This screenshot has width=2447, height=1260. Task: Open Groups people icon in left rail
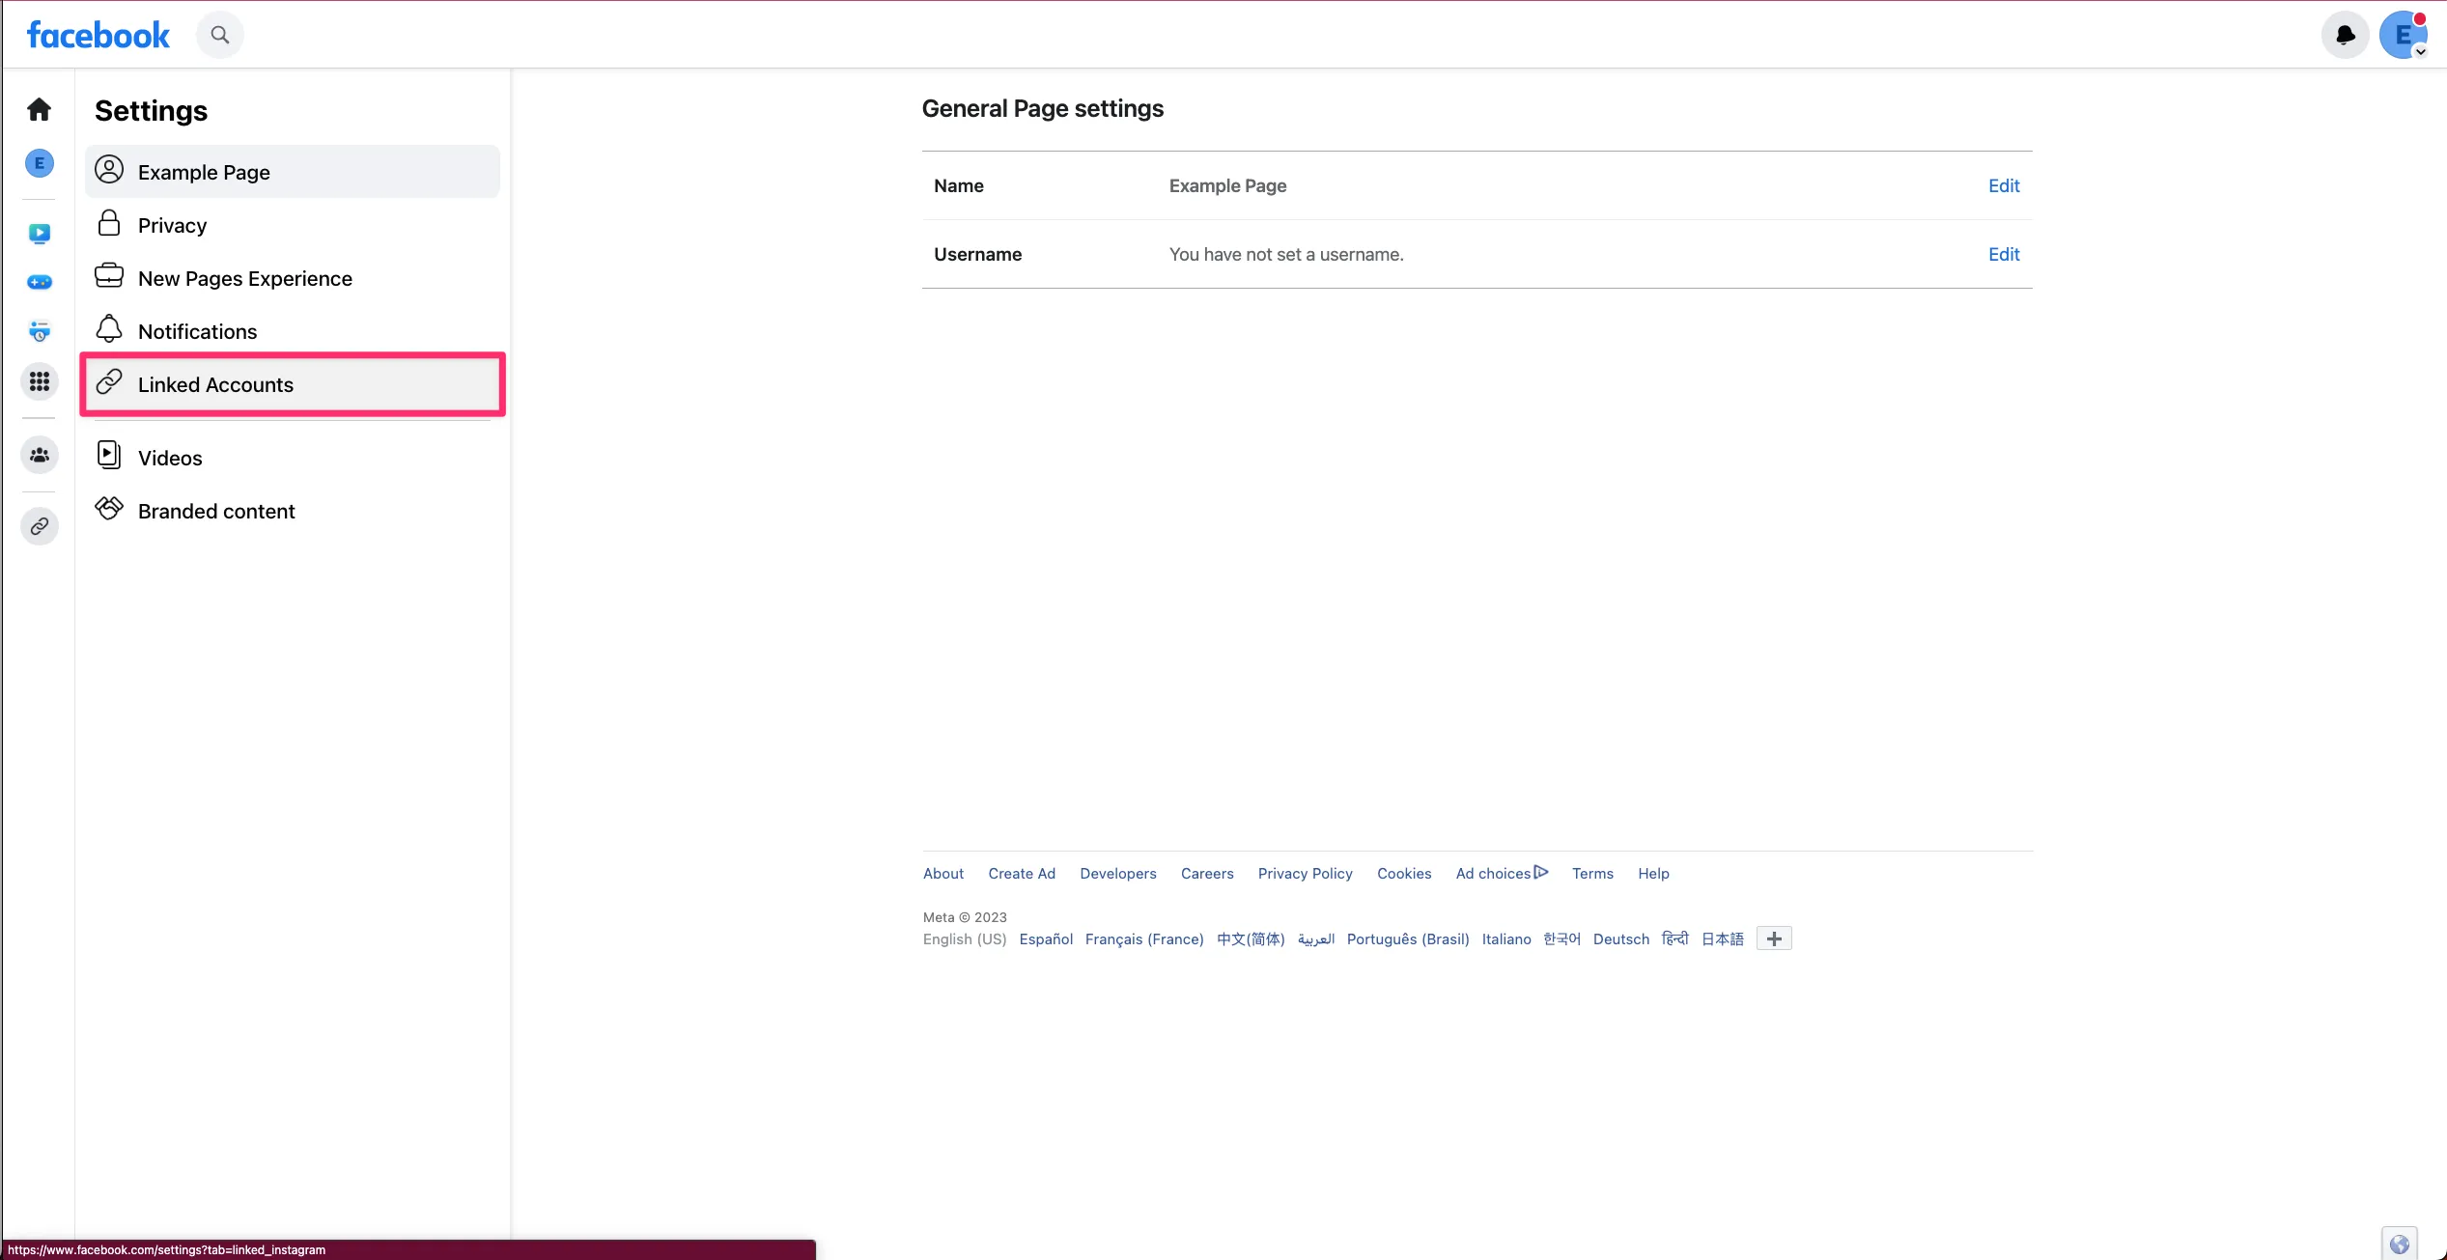click(40, 455)
